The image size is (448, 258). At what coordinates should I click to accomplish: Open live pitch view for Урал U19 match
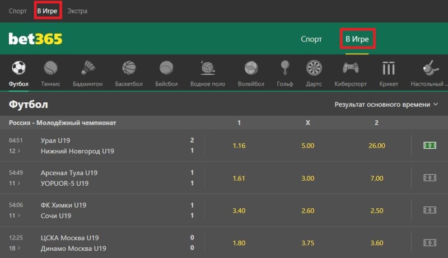[430, 146]
